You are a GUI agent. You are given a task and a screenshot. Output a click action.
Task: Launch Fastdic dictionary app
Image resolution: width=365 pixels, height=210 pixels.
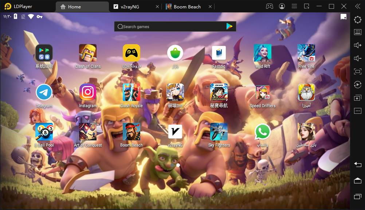tap(219, 53)
